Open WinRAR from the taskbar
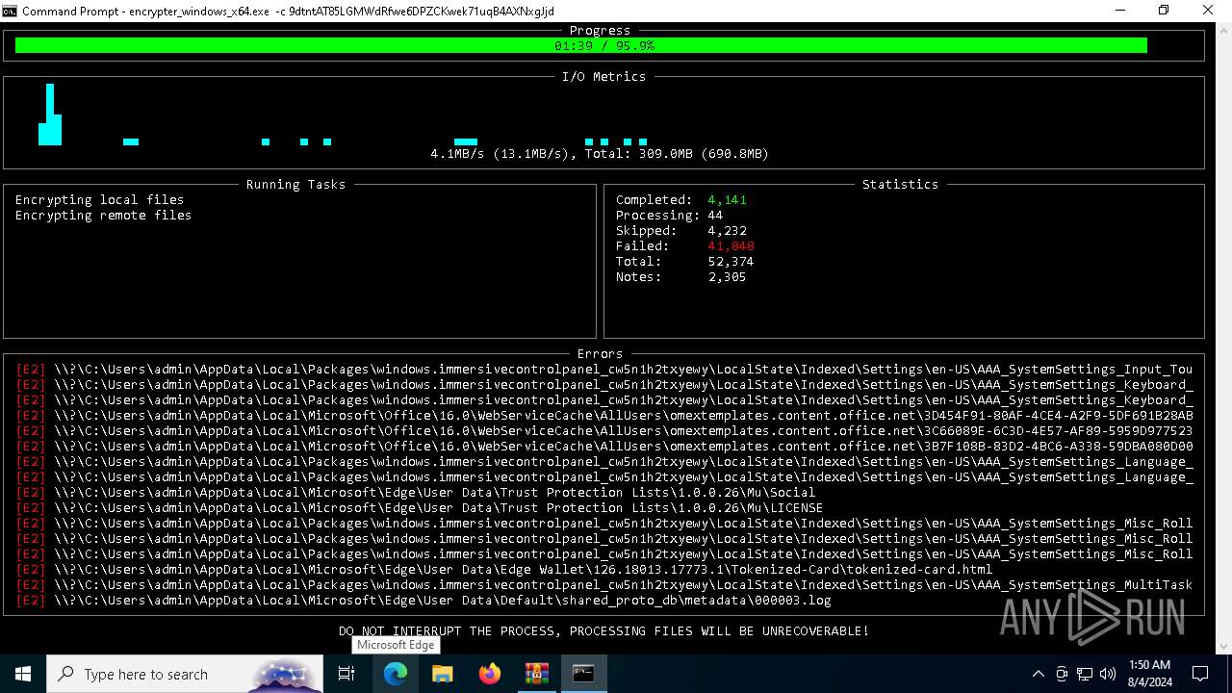This screenshot has height=693, width=1232. [x=536, y=674]
